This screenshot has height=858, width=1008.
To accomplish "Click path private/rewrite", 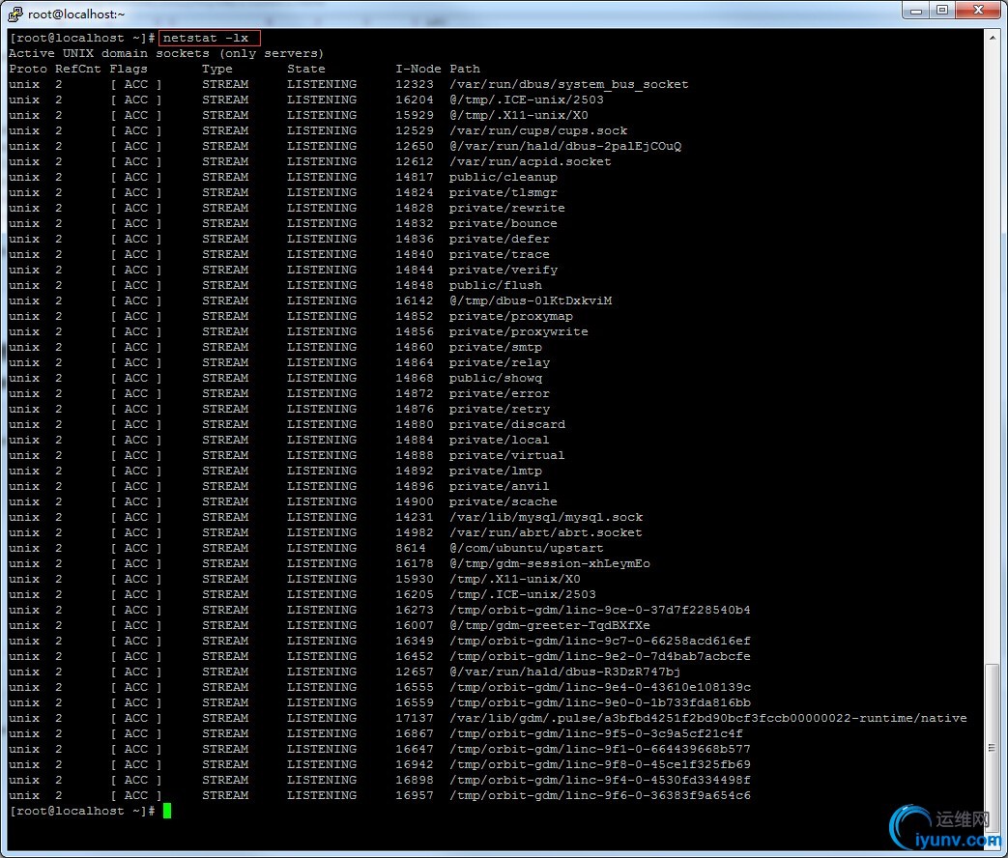I will [x=507, y=208].
